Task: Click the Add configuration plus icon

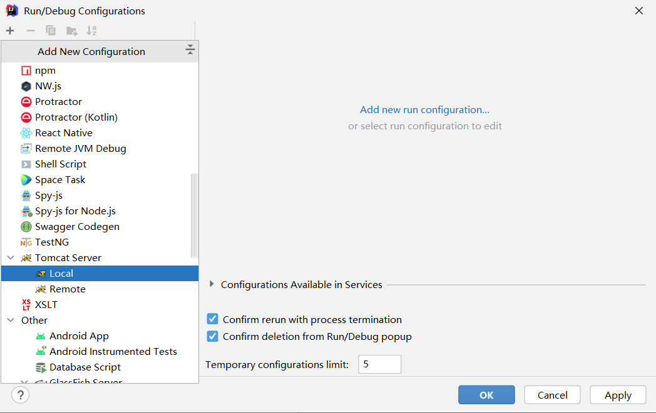Action: point(10,31)
